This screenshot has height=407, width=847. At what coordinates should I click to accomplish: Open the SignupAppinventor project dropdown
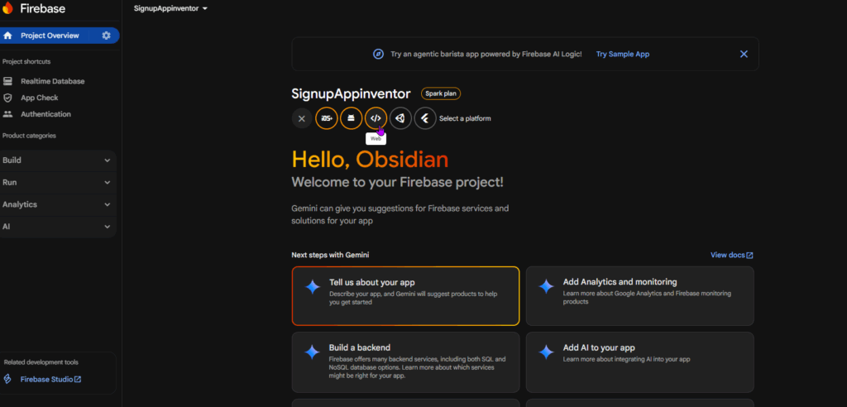point(170,8)
